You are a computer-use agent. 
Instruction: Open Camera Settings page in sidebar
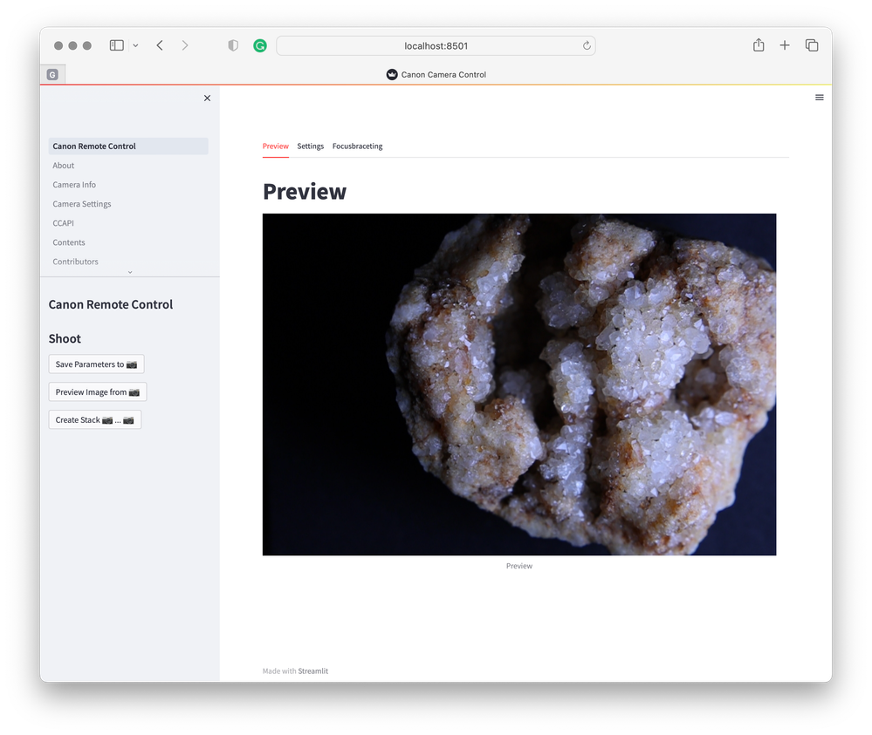tap(82, 204)
